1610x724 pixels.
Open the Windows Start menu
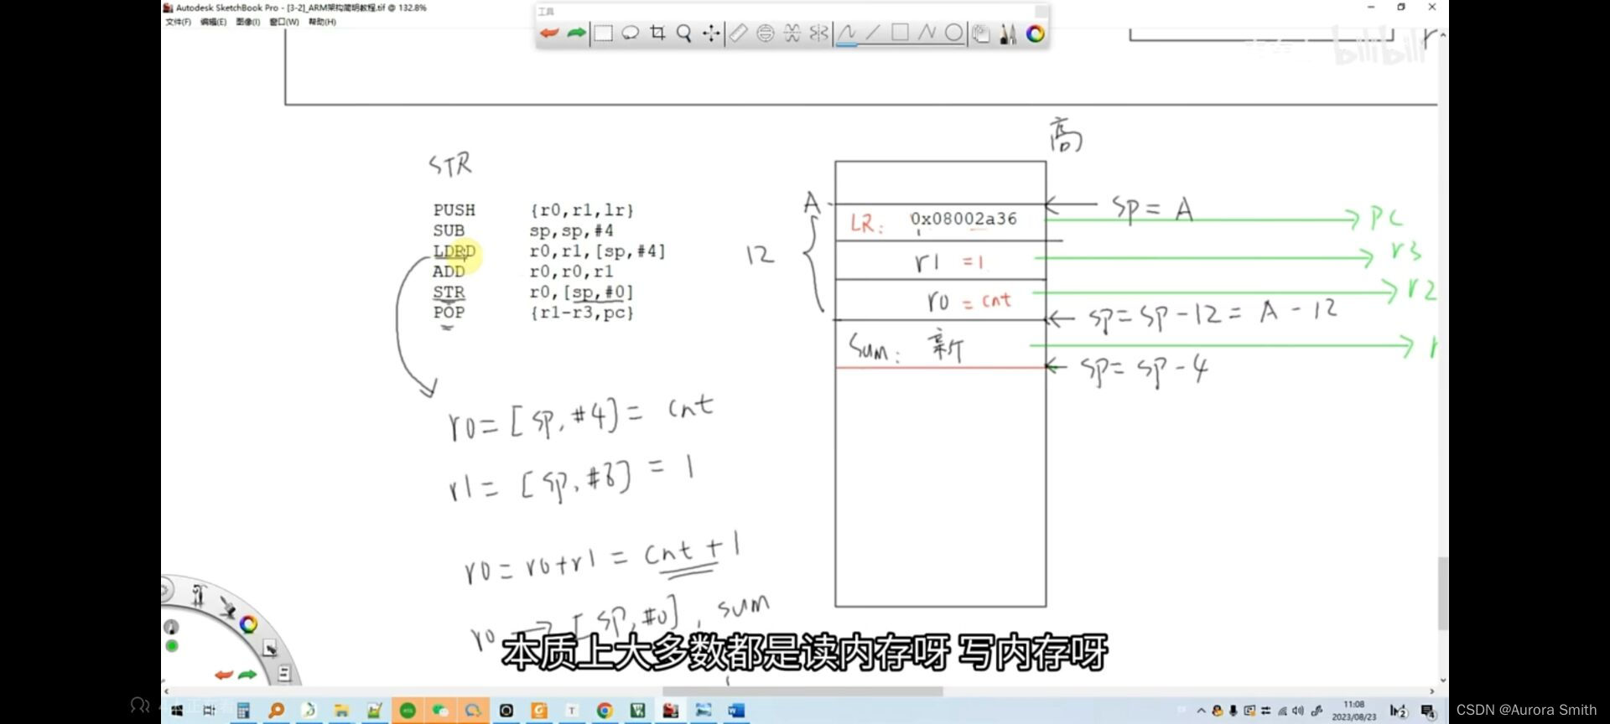tap(177, 711)
